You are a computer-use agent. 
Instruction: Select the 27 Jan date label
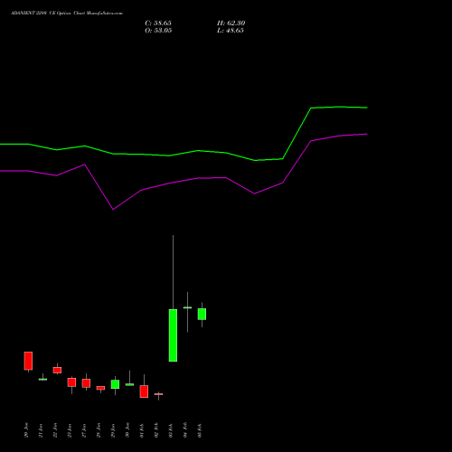[84, 430]
